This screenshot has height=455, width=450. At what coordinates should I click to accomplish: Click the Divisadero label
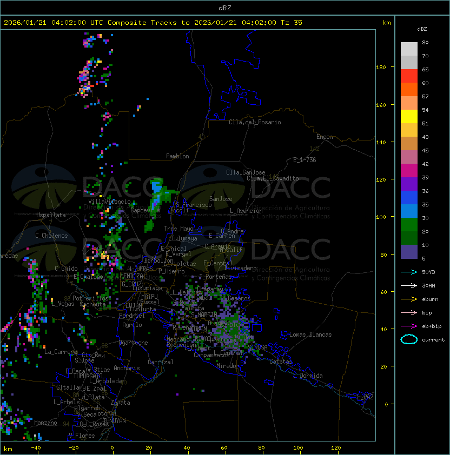(240, 268)
